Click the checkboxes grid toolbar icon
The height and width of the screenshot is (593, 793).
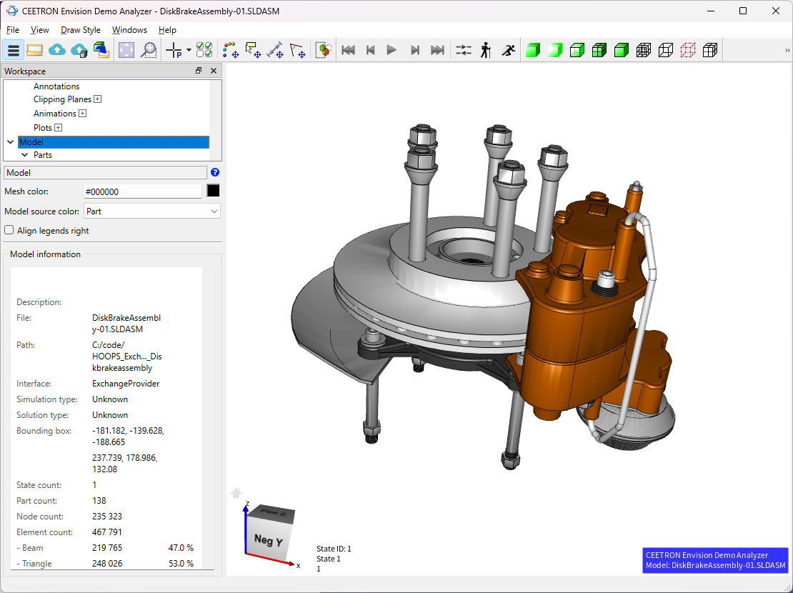coord(204,50)
